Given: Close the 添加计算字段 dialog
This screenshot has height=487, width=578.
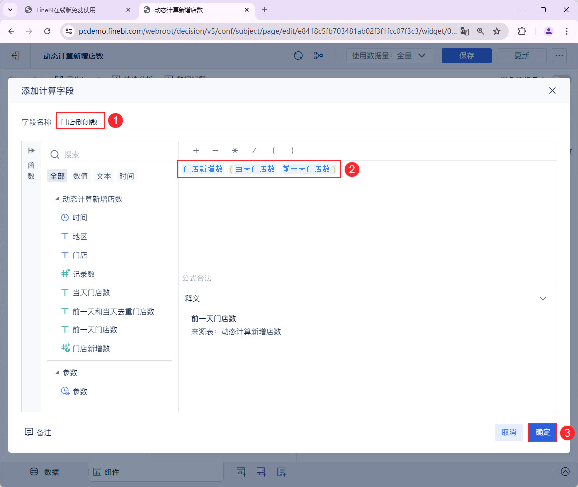Looking at the screenshot, I should [552, 91].
